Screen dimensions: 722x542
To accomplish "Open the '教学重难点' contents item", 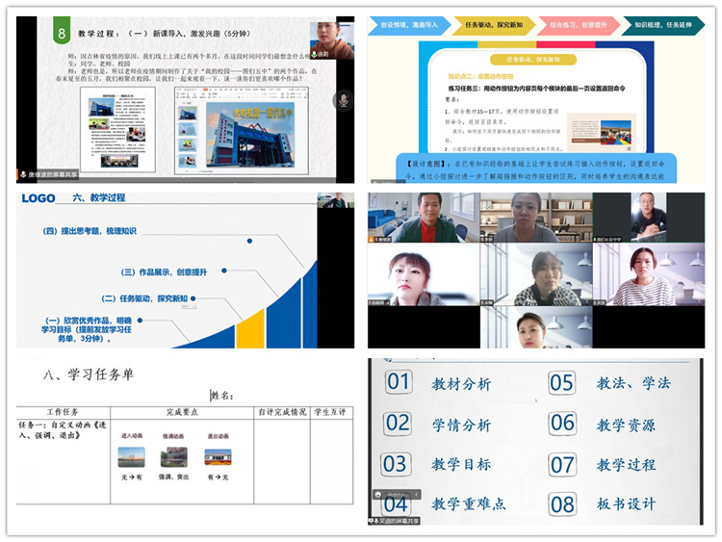I will (x=469, y=503).
